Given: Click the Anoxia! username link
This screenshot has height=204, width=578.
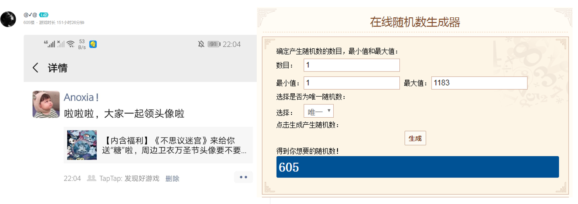Looking at the screenshot, I should (81, 97).
